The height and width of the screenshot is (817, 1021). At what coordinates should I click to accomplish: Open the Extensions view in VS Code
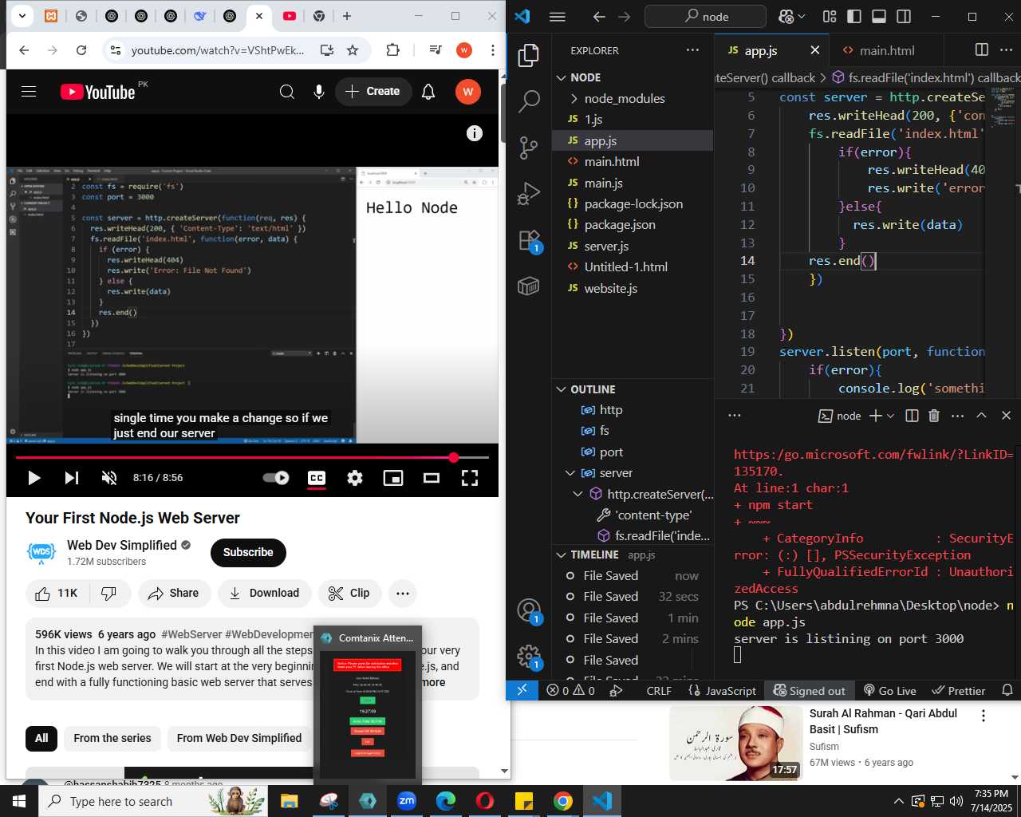(528, 240)
